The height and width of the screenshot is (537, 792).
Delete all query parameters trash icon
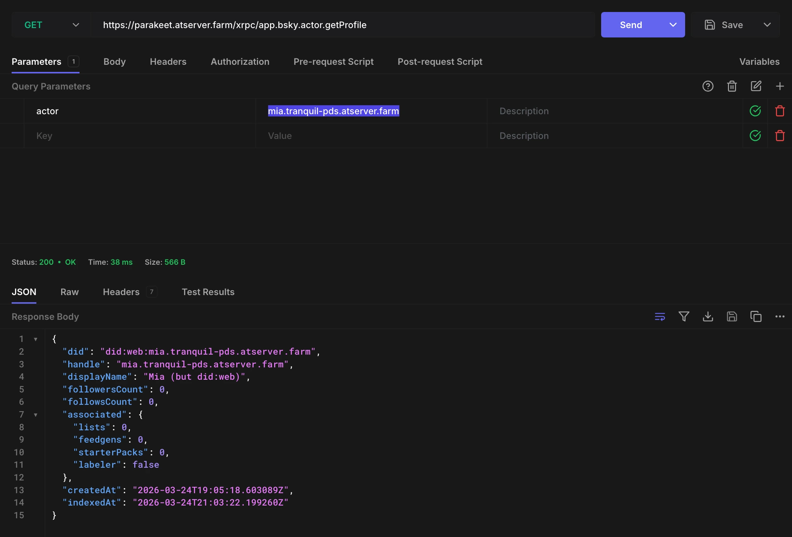click(x=732, y=87)
